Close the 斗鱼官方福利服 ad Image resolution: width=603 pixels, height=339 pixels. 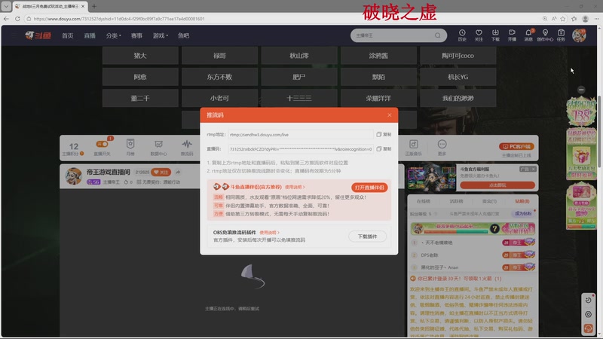point(533,169)
